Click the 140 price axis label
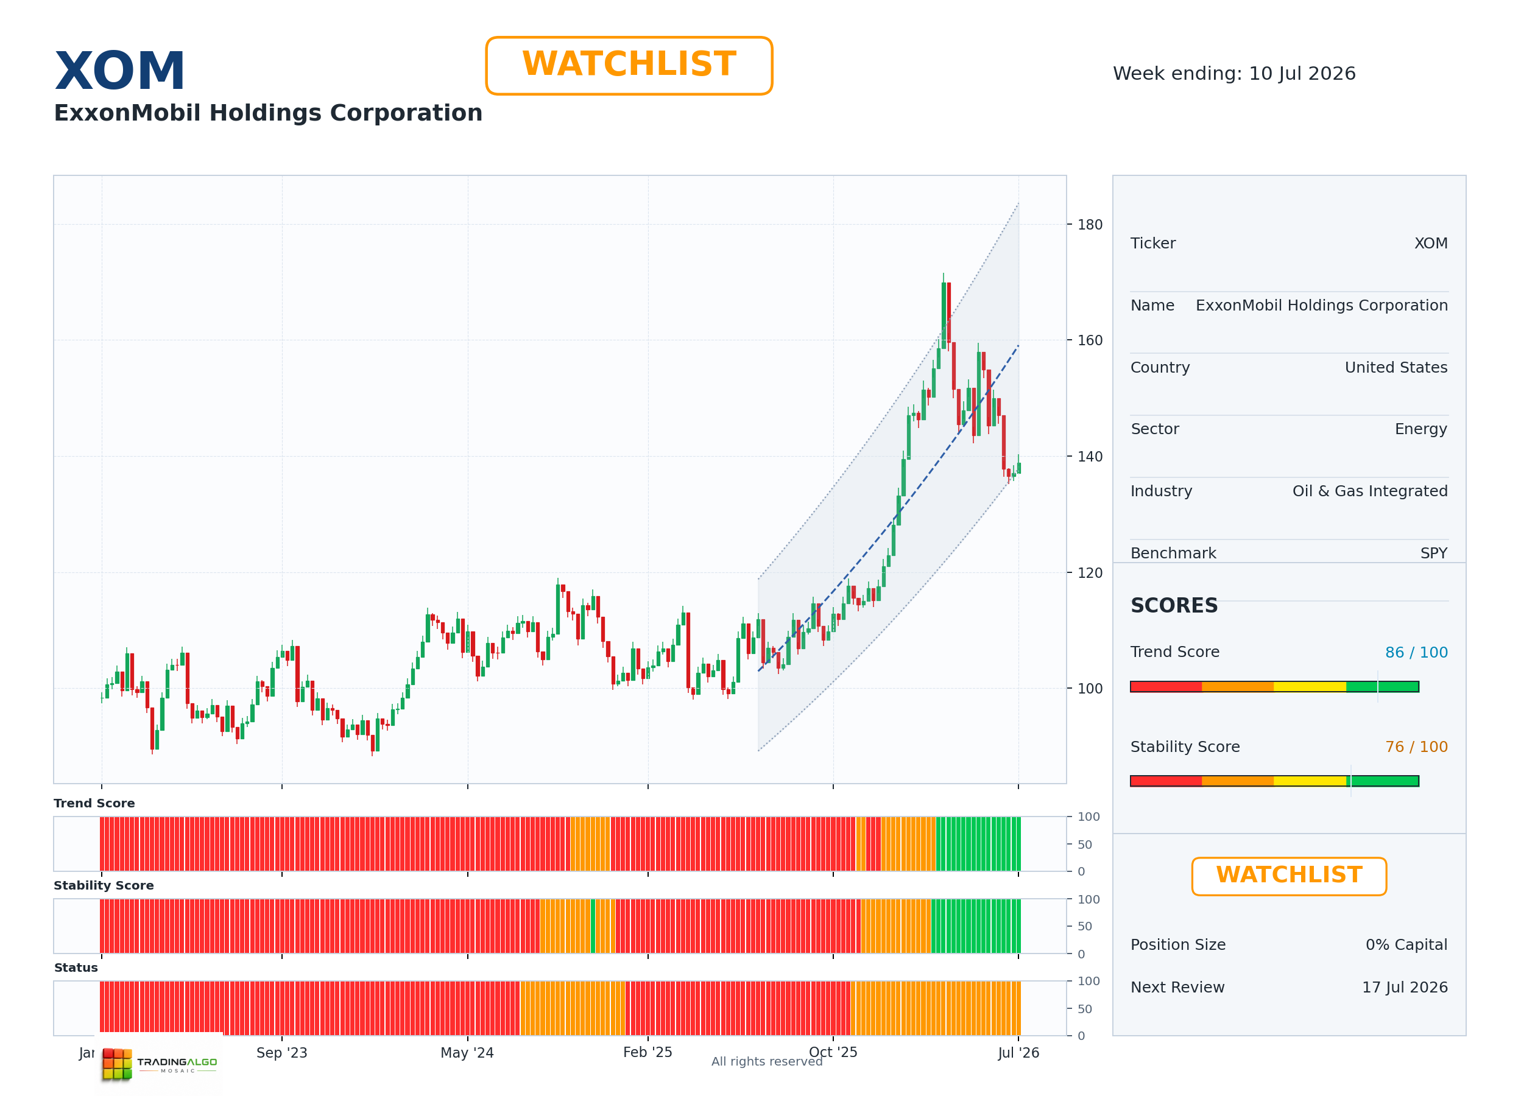1535x1096 pixels. (1090, 457)
